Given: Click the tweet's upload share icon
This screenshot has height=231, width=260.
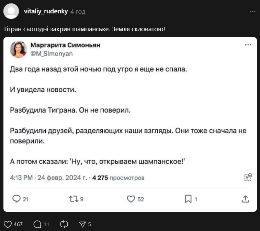Looking at the screenshot, I should click(245, 199).
